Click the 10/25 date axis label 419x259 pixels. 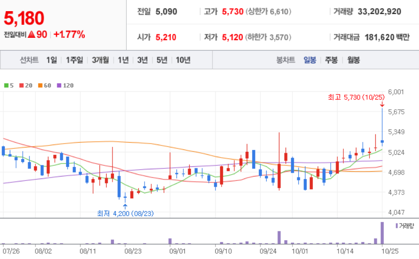click(389, 252)
